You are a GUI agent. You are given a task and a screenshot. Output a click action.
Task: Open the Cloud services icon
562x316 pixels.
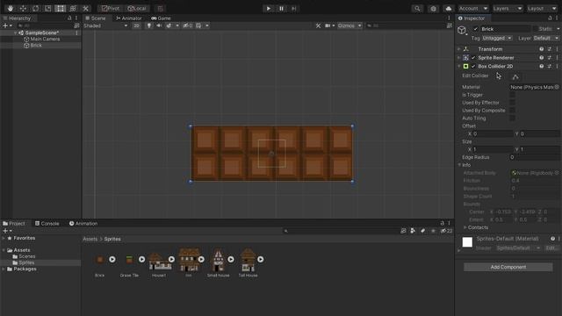coord(449,8)
